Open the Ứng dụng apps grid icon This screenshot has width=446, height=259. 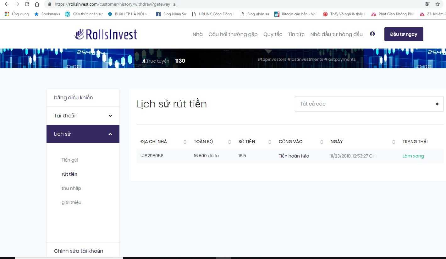pyautogui.click(x=7, y=14)
